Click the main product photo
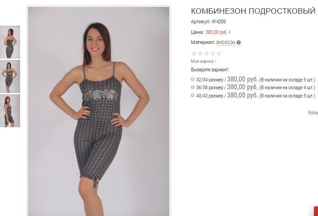The height and width of the screenshot is (216, 318). (x=98, y=111)
